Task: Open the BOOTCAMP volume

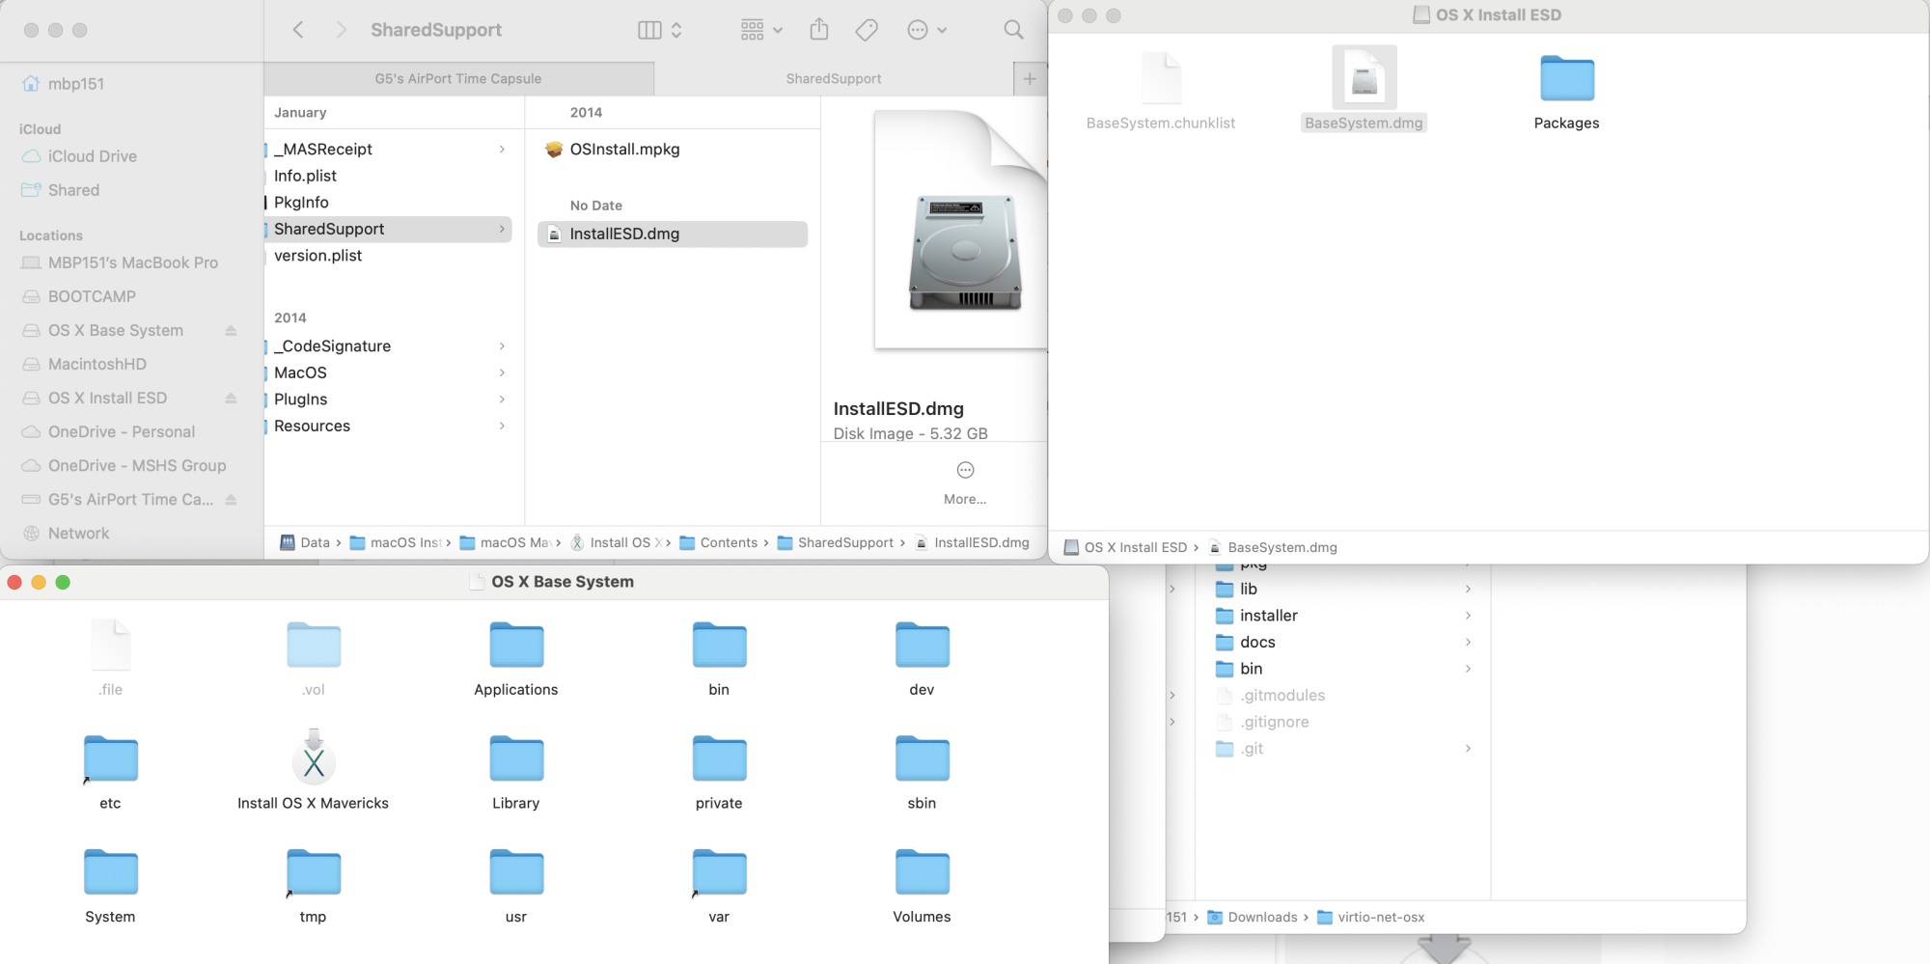Action: point(79,296)
